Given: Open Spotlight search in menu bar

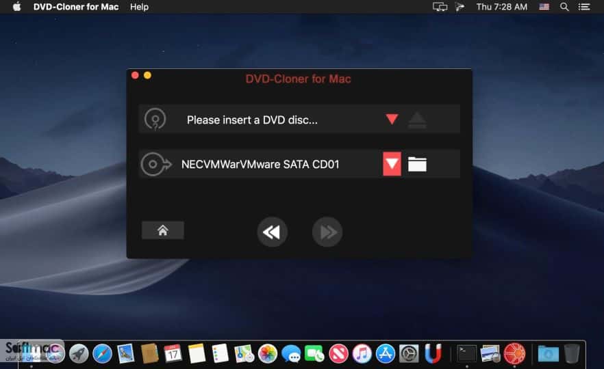Looking at the screenshot, I should (564, 7).
